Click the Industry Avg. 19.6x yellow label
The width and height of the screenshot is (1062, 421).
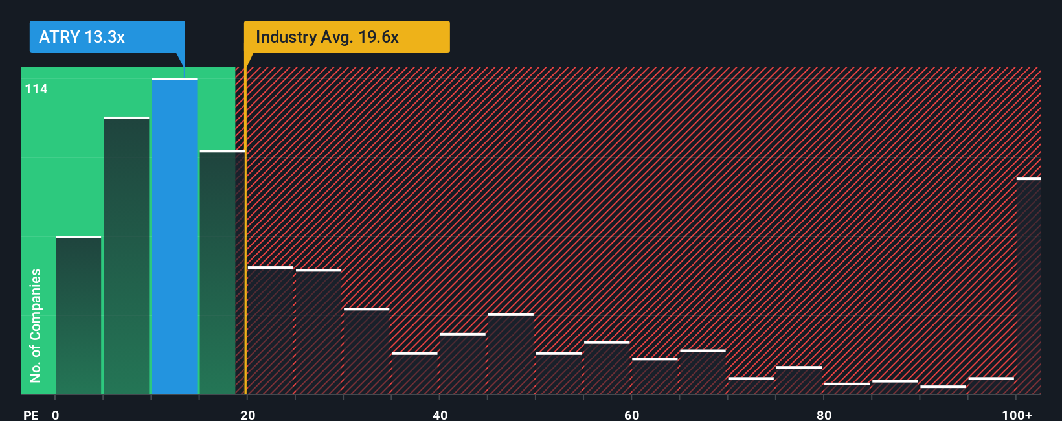pos(346,37)
